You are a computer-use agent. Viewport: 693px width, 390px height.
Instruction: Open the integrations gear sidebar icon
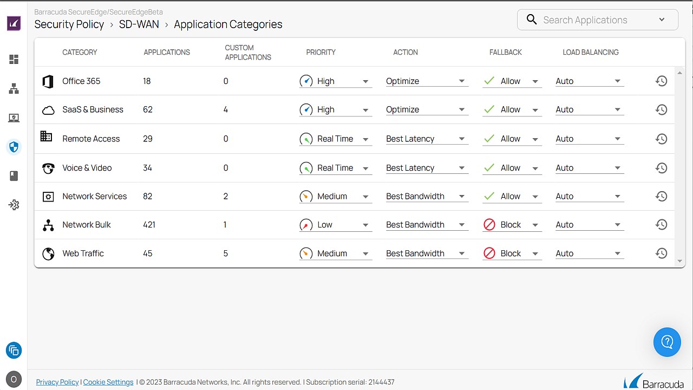click(14, 205)
